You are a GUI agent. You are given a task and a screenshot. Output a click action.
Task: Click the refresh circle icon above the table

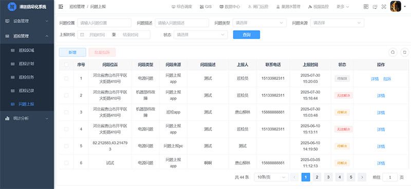(404, 52)
